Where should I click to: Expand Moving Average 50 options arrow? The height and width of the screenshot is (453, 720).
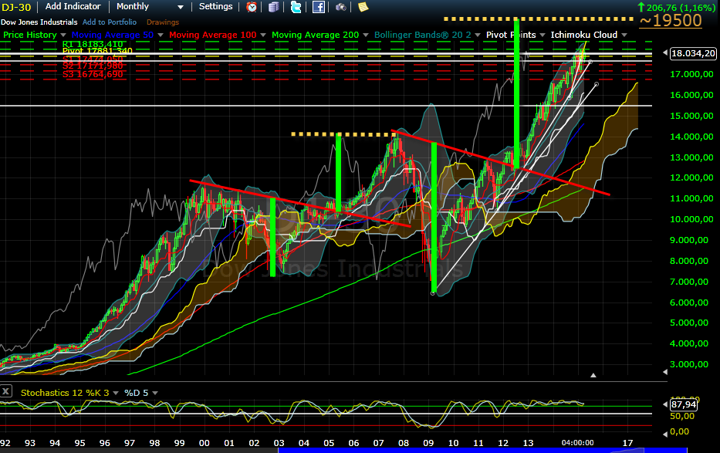tap(161, 35)
